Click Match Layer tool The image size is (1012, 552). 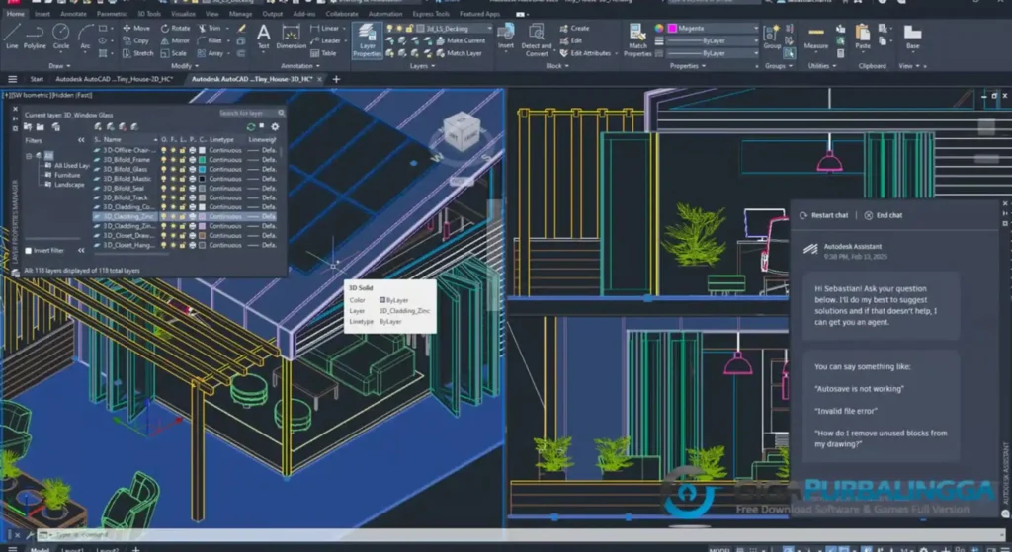459,53
